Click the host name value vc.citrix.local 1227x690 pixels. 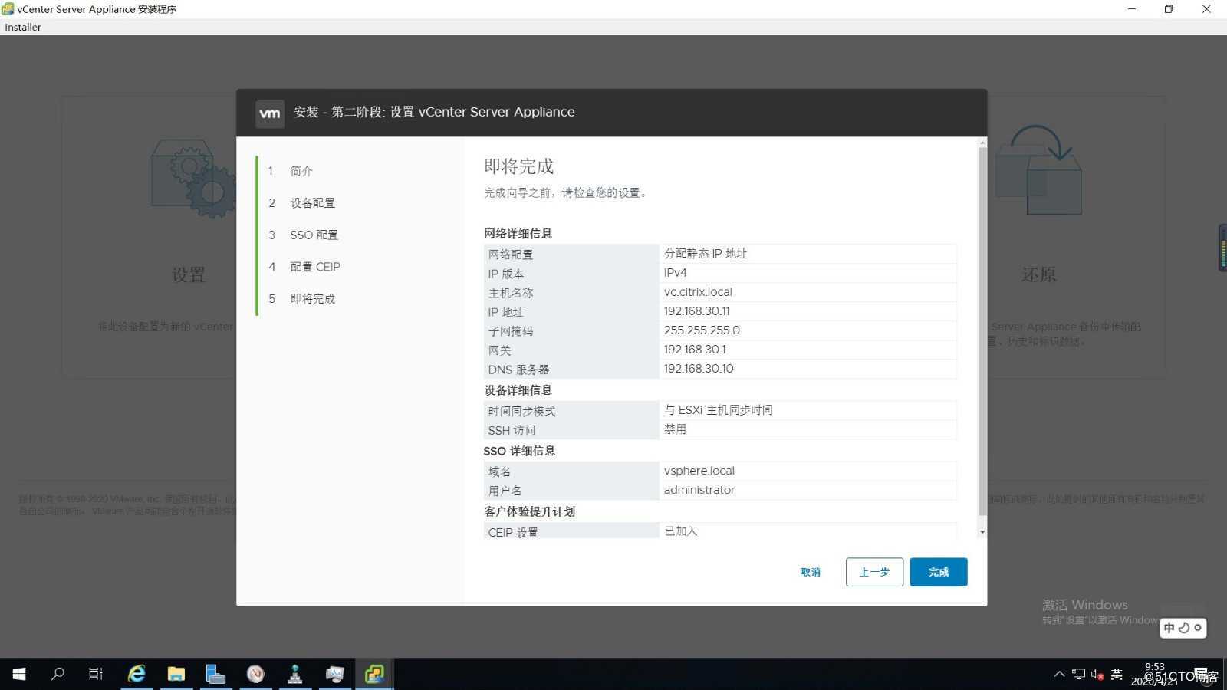coord(698,292)
